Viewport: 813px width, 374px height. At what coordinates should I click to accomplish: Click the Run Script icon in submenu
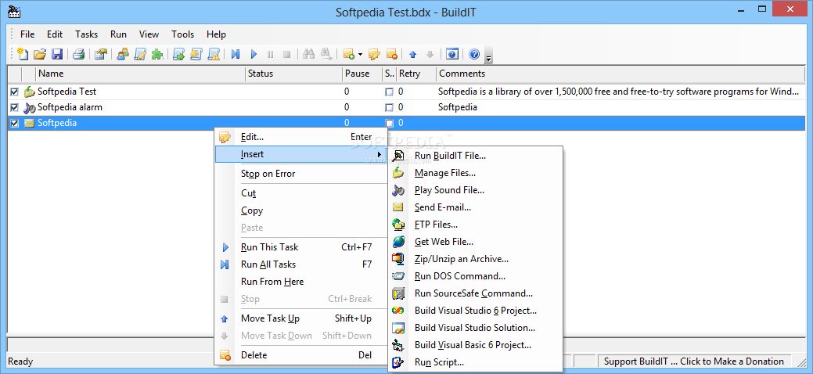398,362
